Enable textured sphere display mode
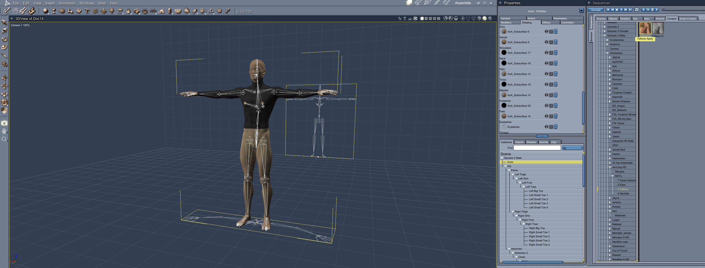705x268 pixels. click(x=490, y=18)
